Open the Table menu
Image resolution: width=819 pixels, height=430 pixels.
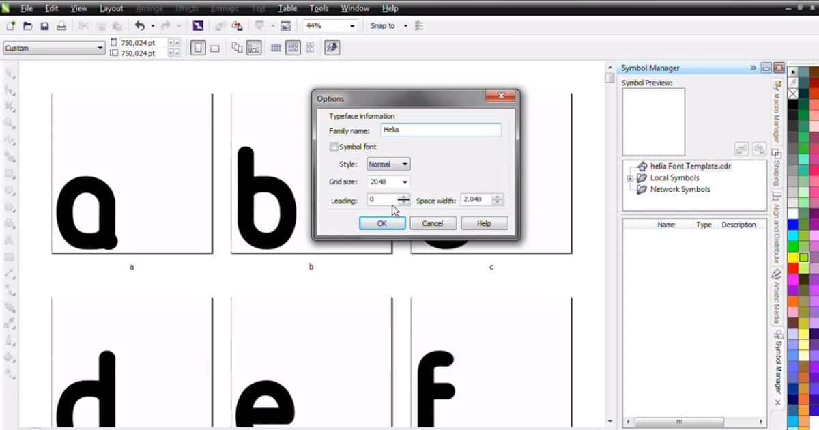point(287,8)
